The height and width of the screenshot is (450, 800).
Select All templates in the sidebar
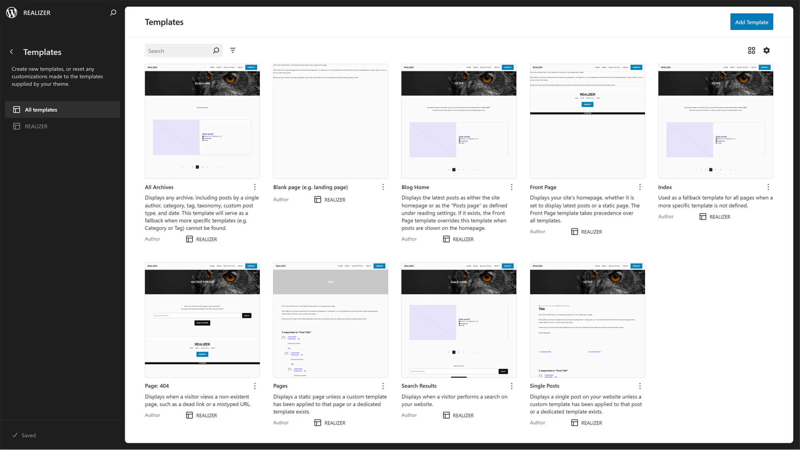point(62,109)
